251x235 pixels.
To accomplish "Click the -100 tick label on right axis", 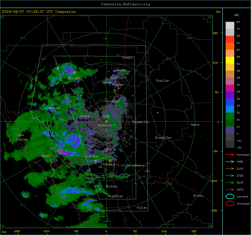I will coord(214,181).
